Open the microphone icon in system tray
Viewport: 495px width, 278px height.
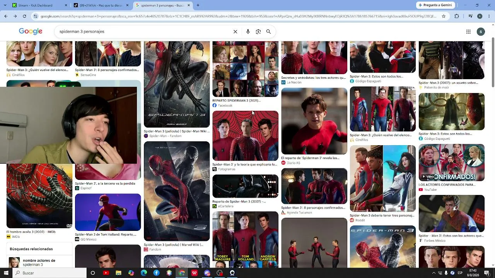pos(446,273)
